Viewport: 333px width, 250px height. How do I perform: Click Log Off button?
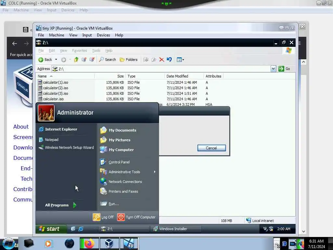[103, 217]
